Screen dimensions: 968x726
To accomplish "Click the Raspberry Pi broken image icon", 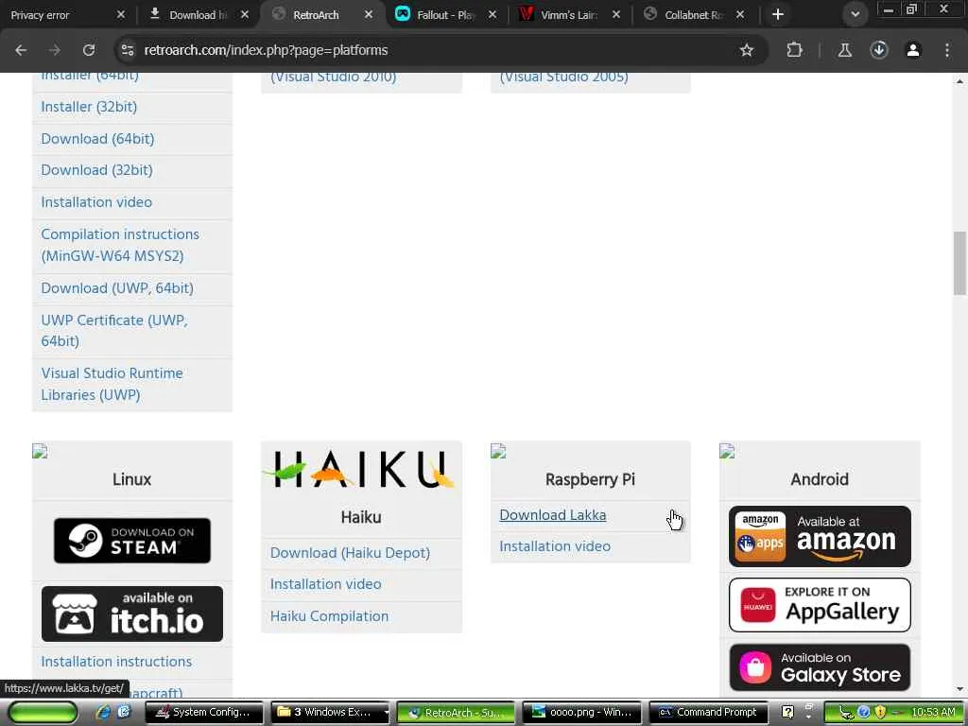I will pos(498,451).
